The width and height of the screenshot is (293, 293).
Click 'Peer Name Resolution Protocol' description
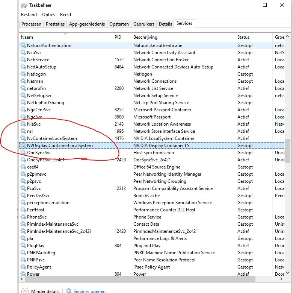(x=164, y=260)
